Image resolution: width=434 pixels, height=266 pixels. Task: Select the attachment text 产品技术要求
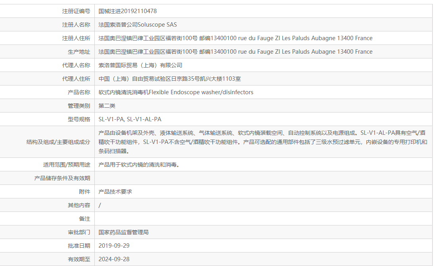tap(115, 191)
